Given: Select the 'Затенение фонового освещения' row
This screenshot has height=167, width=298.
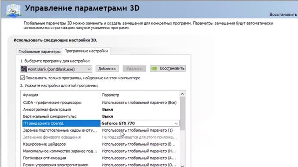Looking at the screenshot, I should [101, 137].
